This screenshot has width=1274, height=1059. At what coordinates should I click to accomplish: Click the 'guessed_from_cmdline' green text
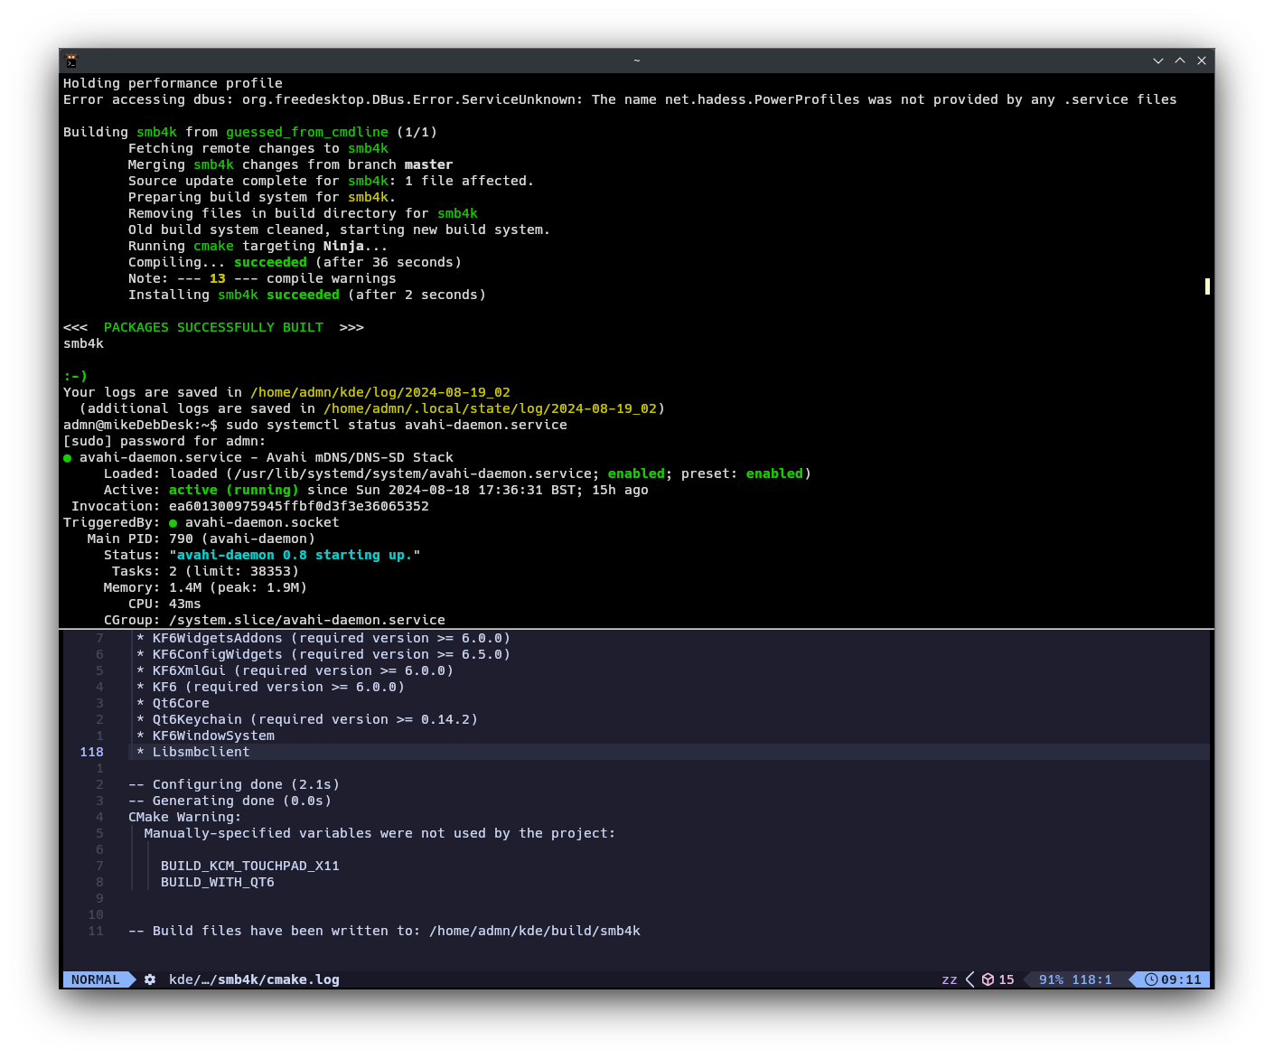(307, 132)
